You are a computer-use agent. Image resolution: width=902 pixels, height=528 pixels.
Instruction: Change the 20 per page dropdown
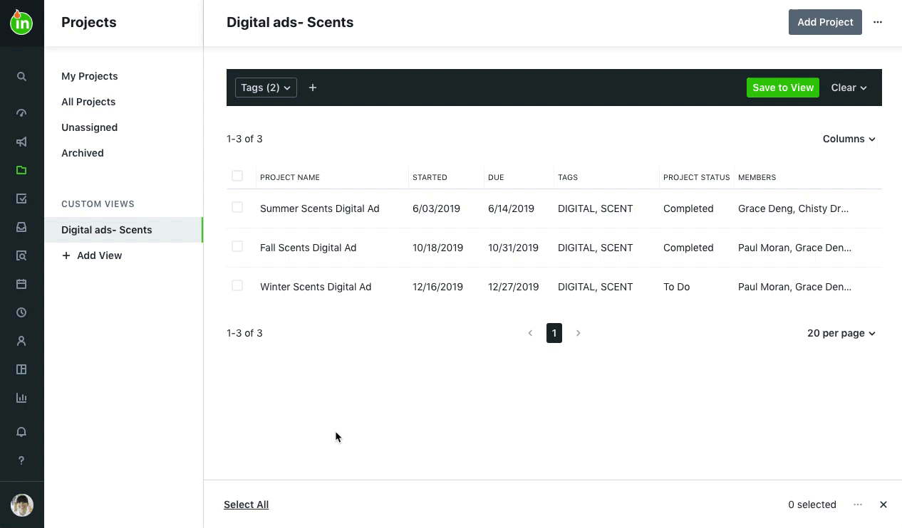(x=841, y=333)
